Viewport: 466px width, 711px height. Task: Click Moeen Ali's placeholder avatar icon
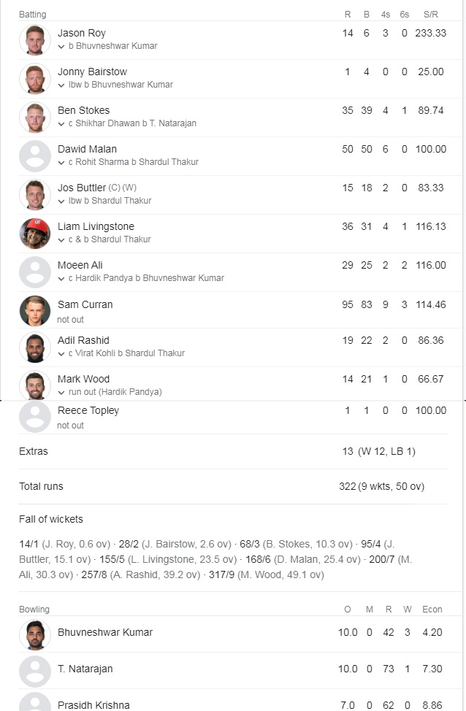tap(35, 272)
